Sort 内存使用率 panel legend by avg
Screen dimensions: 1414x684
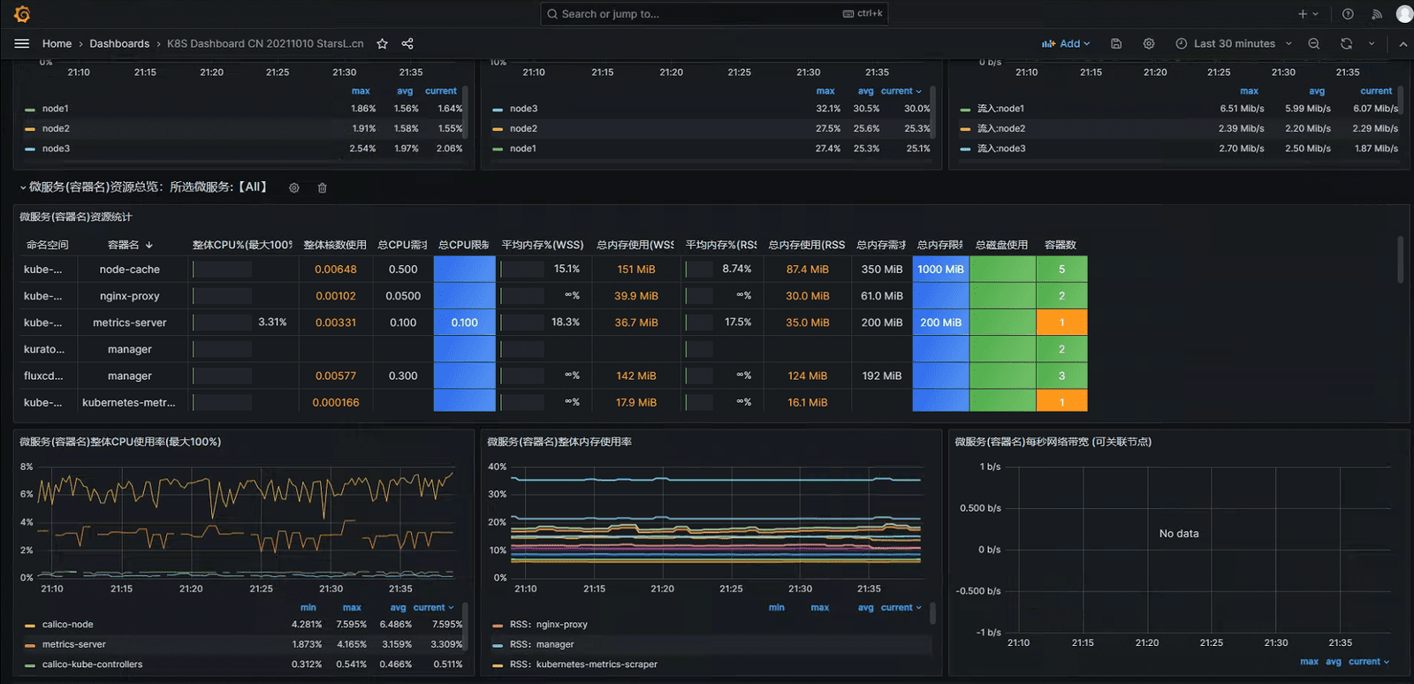tap(865, 608)
